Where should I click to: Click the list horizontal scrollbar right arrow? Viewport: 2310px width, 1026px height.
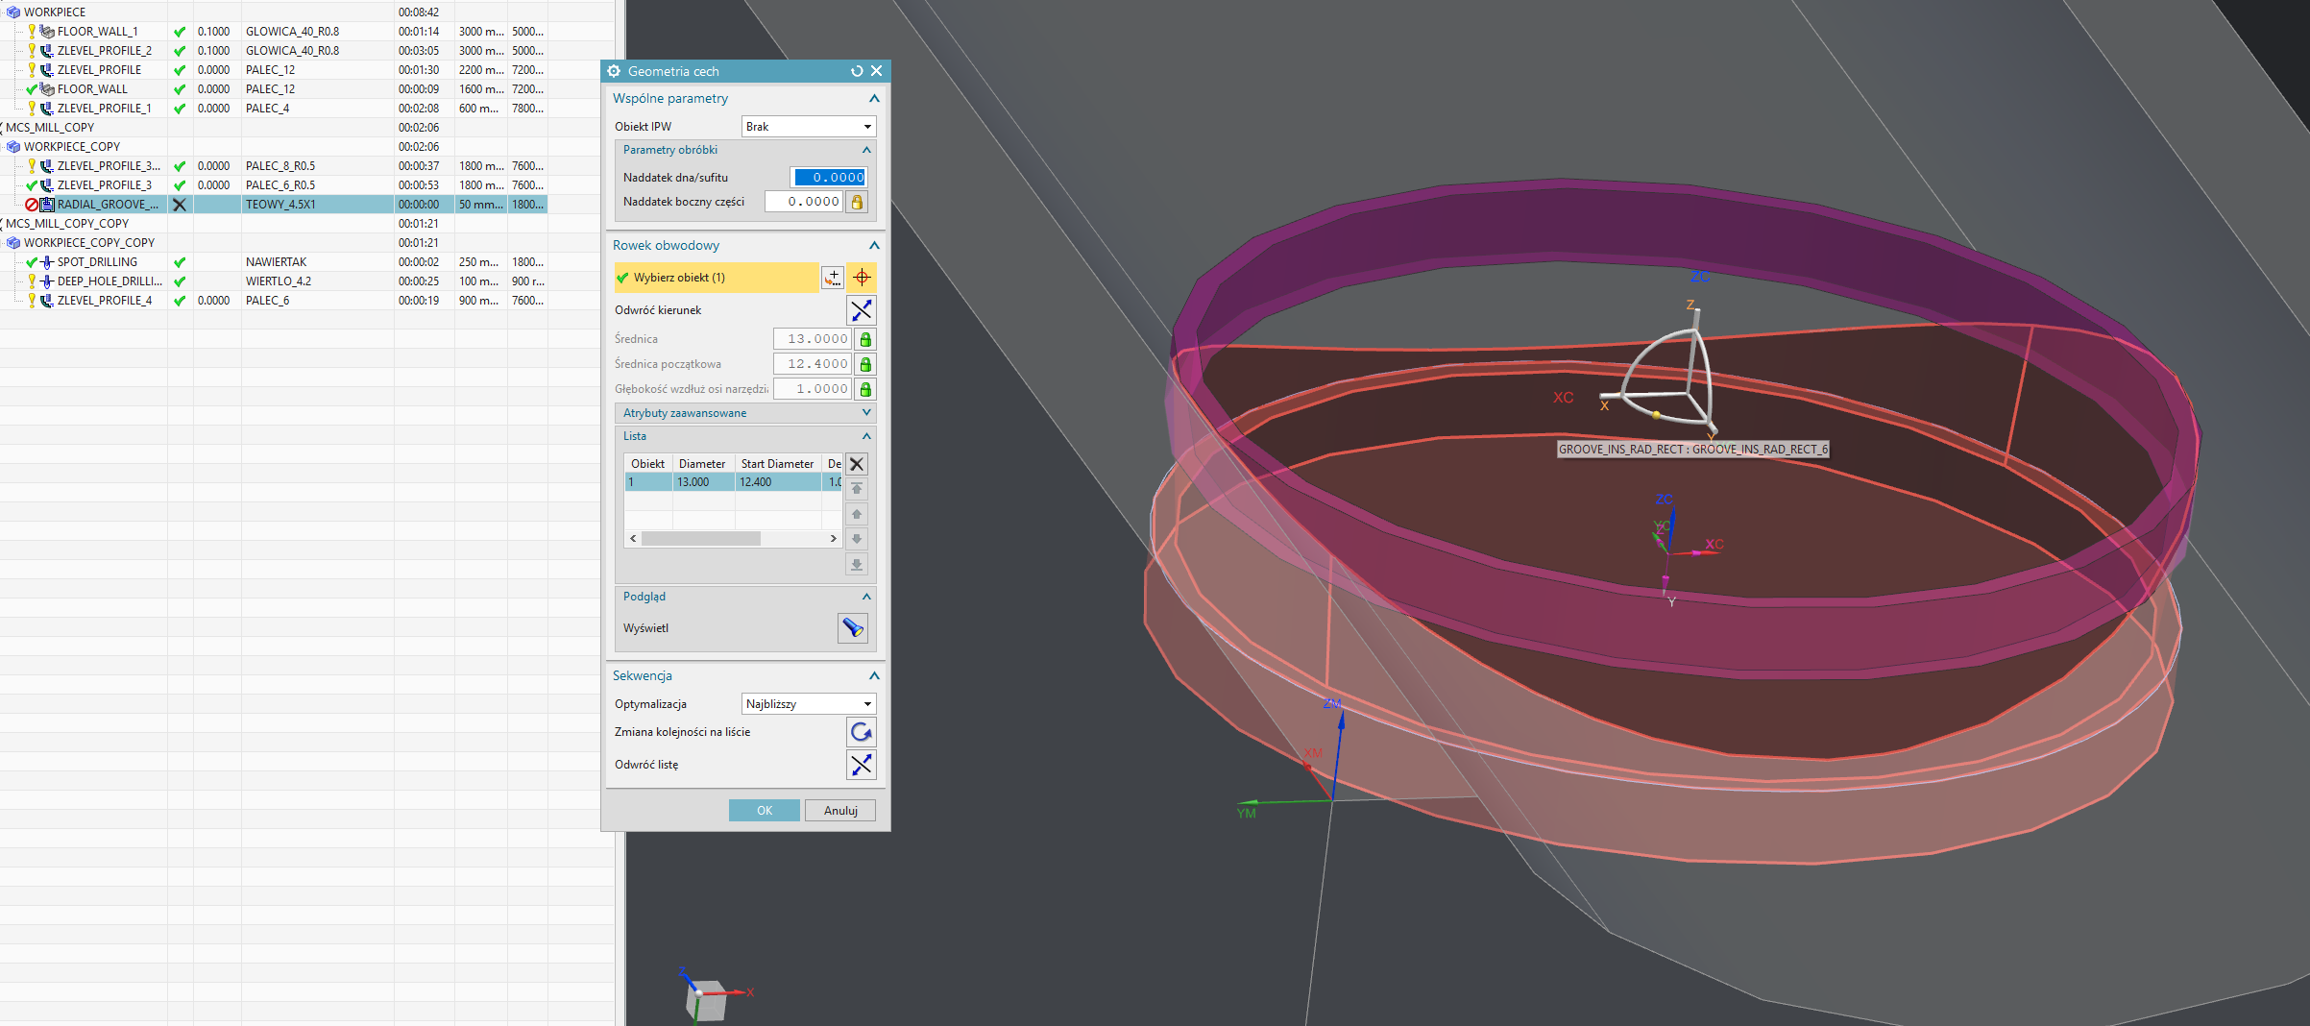(834, 539)
